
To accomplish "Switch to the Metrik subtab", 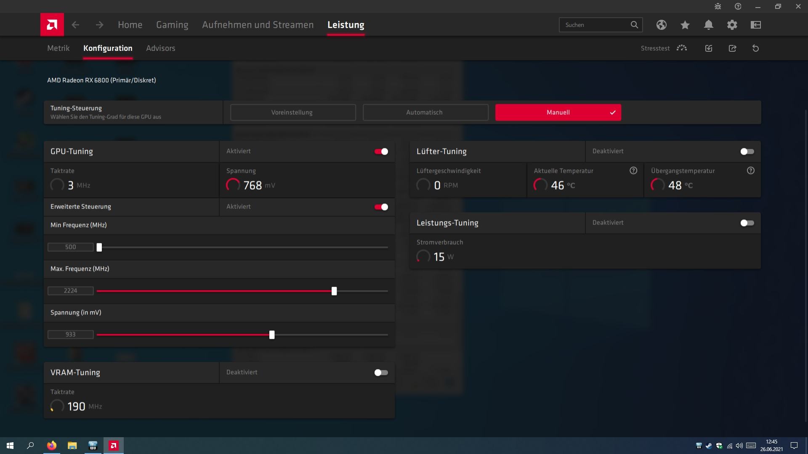I will (58, 48).
